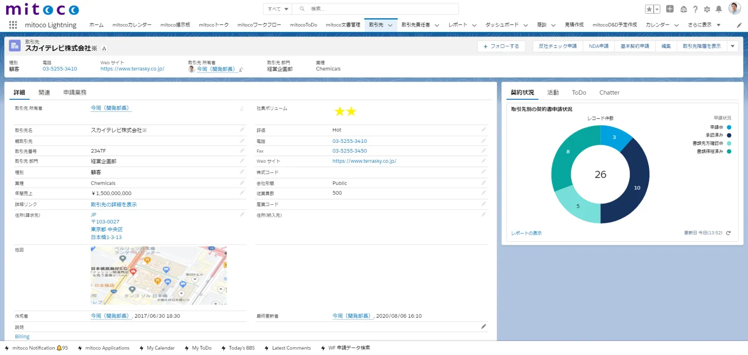The width and height of the screenshot is (748, 355).
Task: Toggle 書類先方確認中 legend entry
Action: pyautogui.click(x=712, y=143)
